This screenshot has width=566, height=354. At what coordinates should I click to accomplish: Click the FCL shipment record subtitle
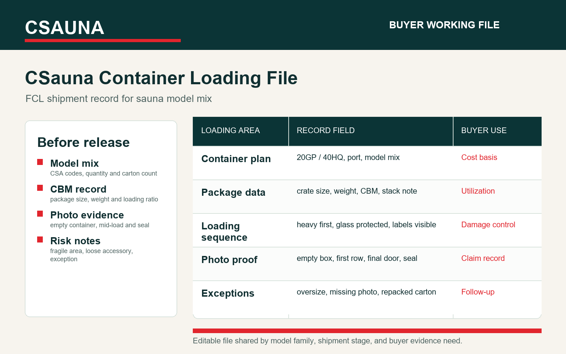119,98
